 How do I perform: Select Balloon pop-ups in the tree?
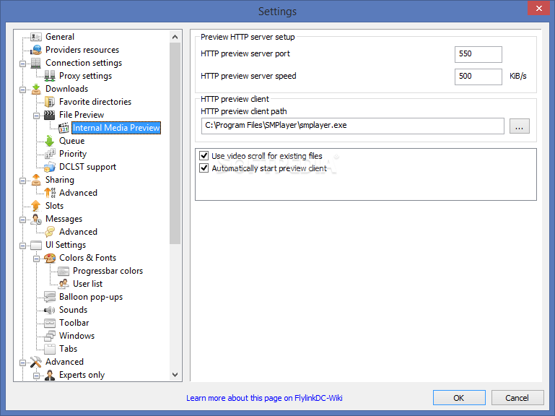point(91,297)
